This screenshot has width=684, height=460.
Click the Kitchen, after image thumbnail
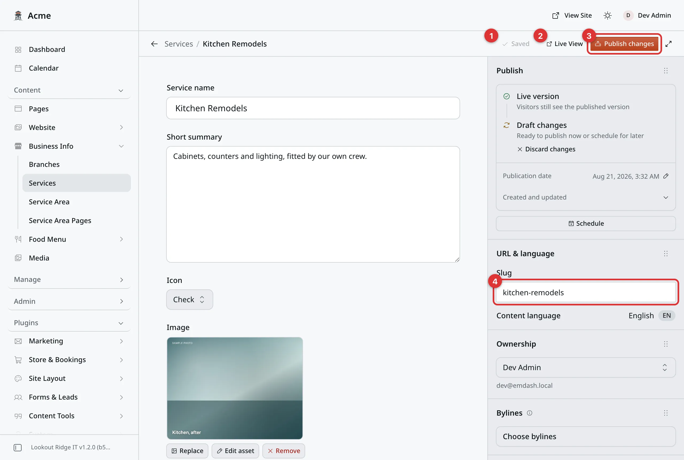click(235, 388)
